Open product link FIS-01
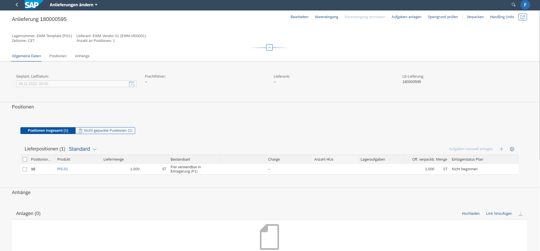Viewport: 540px width, 251px height. click(63, 169)
